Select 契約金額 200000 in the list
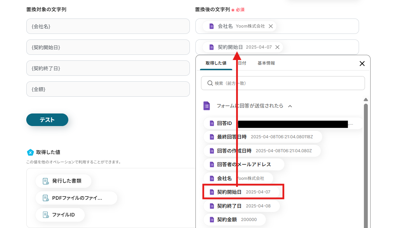Image resolution: width=400 pixels, height=228 pixels. click(234, 220)
